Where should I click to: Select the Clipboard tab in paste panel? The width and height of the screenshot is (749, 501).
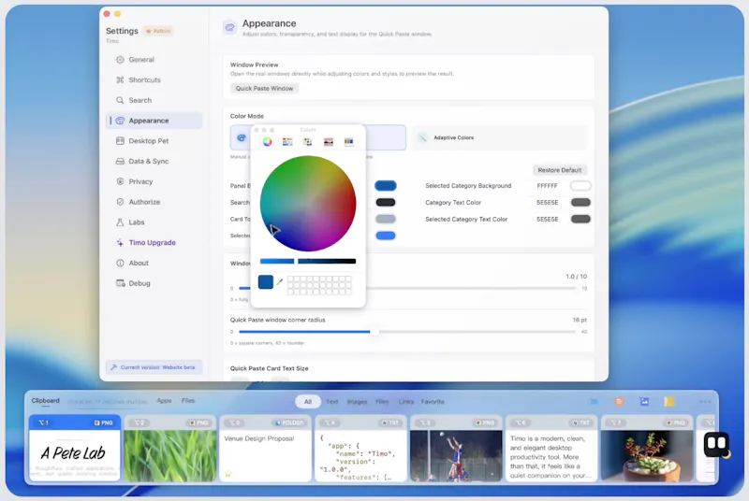[45, 401]
